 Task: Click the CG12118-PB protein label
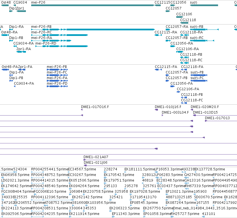[x=192, y=95]
